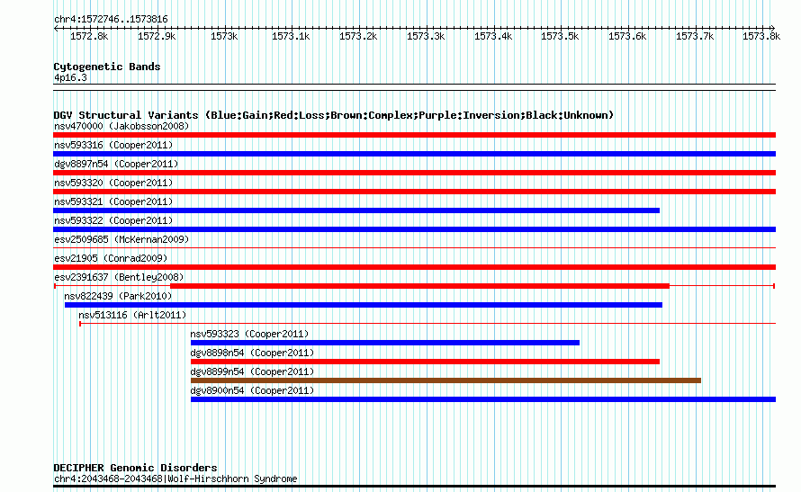
Task: Open the nsv822439 (Park2010) label
Action: coord(118,296)
